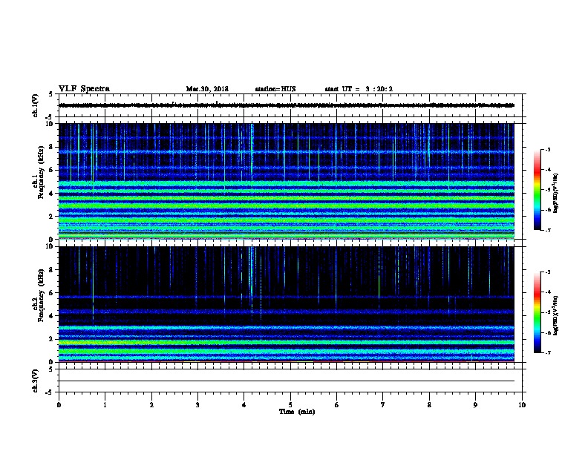This screenshot has width=588, height=454.
Task: Click the ch.1 color scale log(PSD) label
Action: click(556, 193)
